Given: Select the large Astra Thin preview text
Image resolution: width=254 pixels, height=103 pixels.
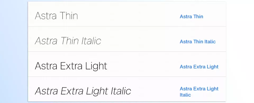Looking at the screenshot, I should (56, 16).
